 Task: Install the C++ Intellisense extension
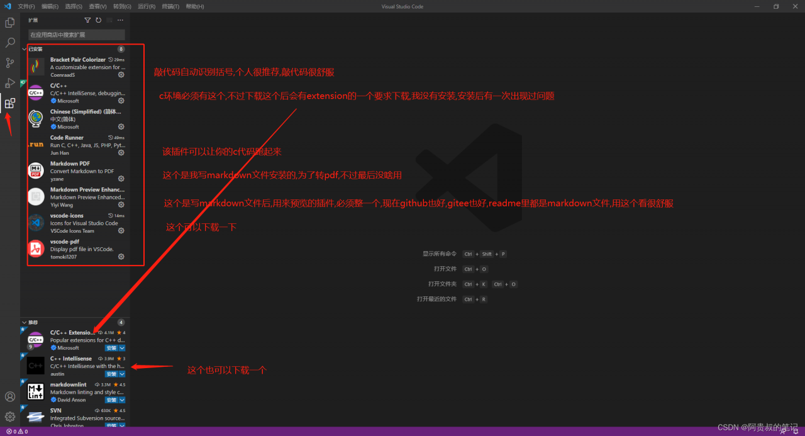111,374
